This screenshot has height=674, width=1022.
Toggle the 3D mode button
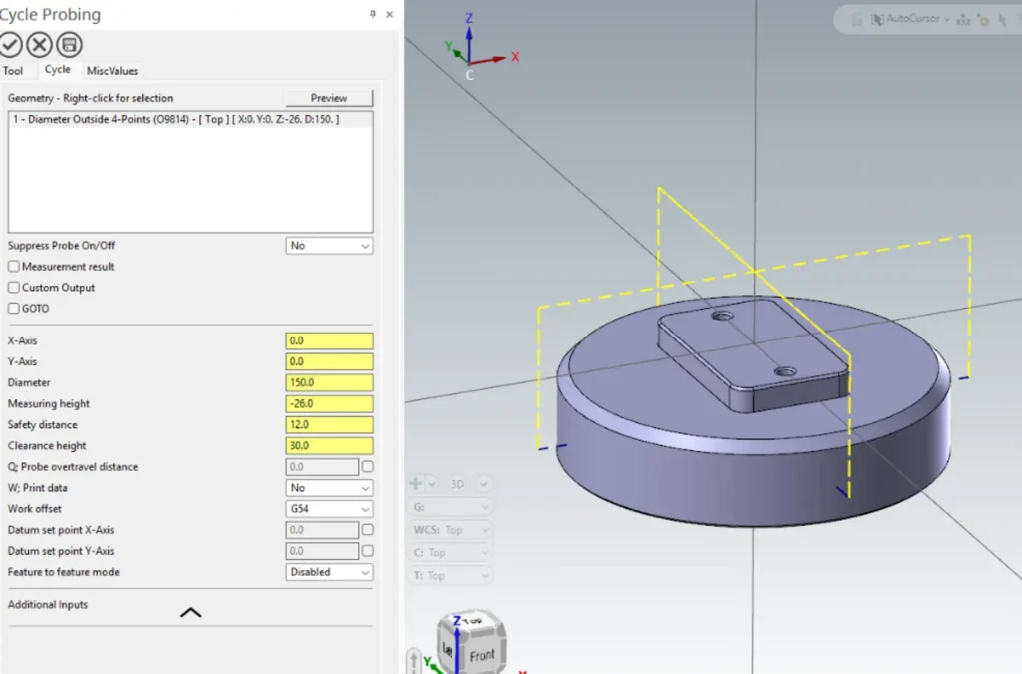(x=457, y=484)
